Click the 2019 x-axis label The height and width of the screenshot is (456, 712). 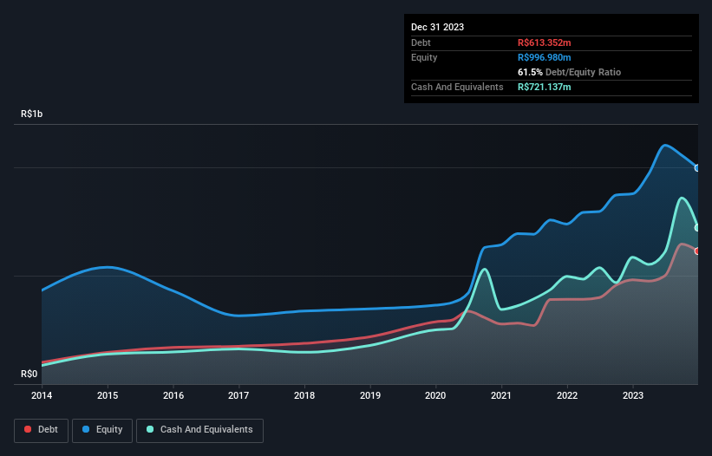tap(370, 395)
